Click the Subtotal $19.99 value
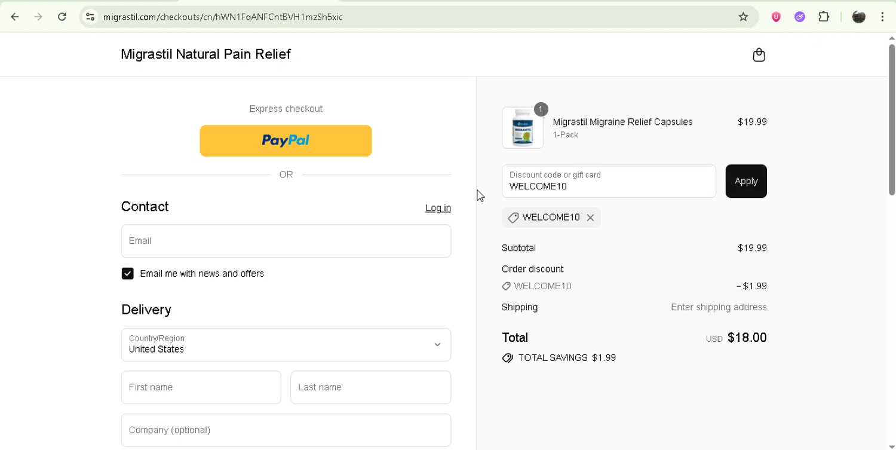896x450 pixels. click(x=752, y=248)
